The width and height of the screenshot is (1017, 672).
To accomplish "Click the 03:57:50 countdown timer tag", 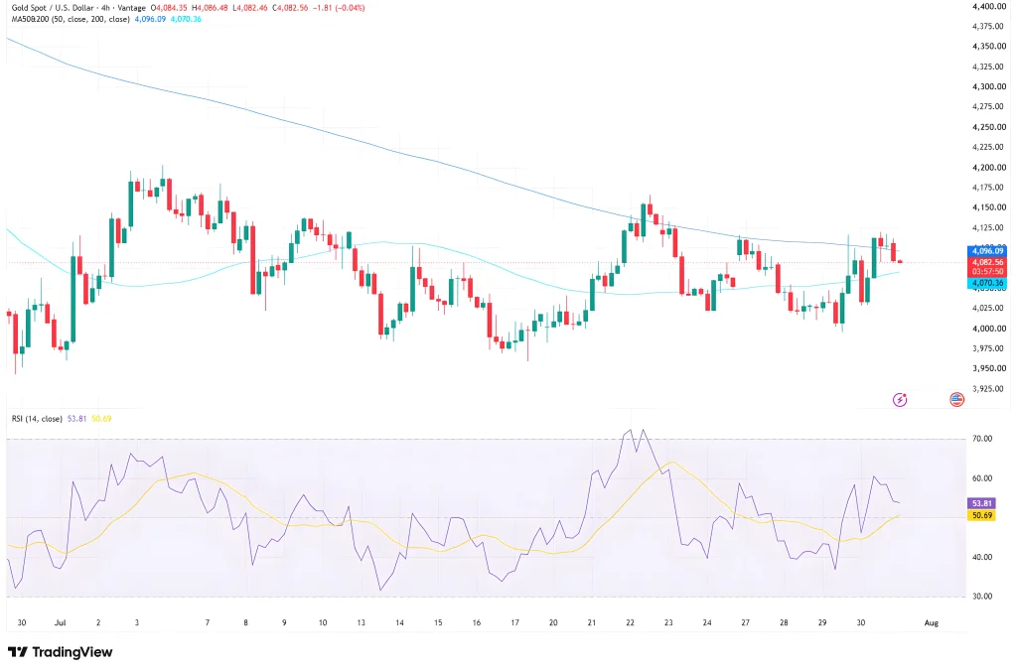I will coord(987,272).
